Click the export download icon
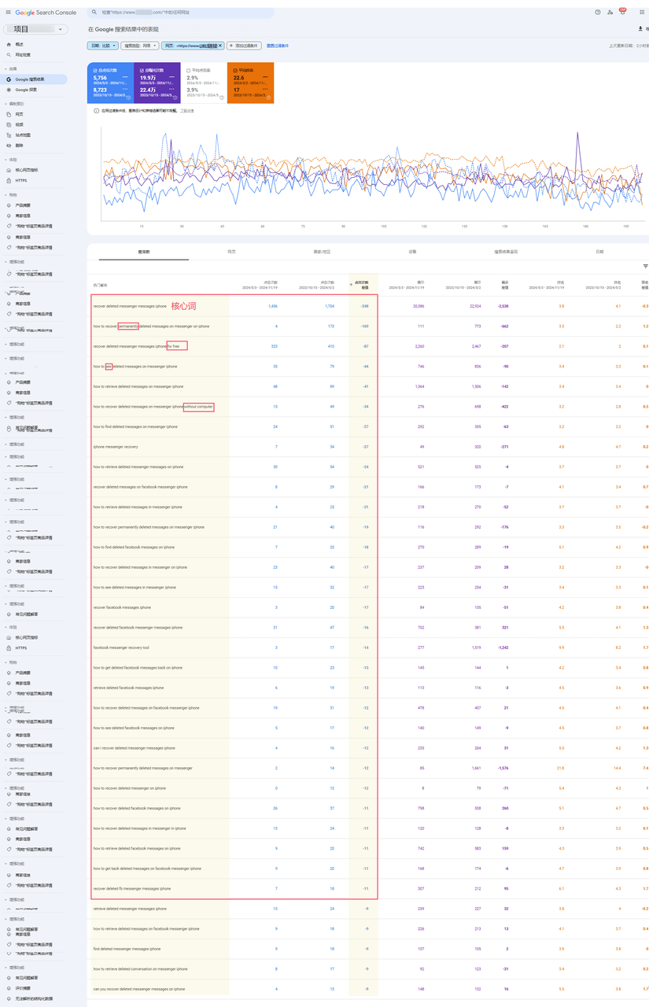 point(640,29)
